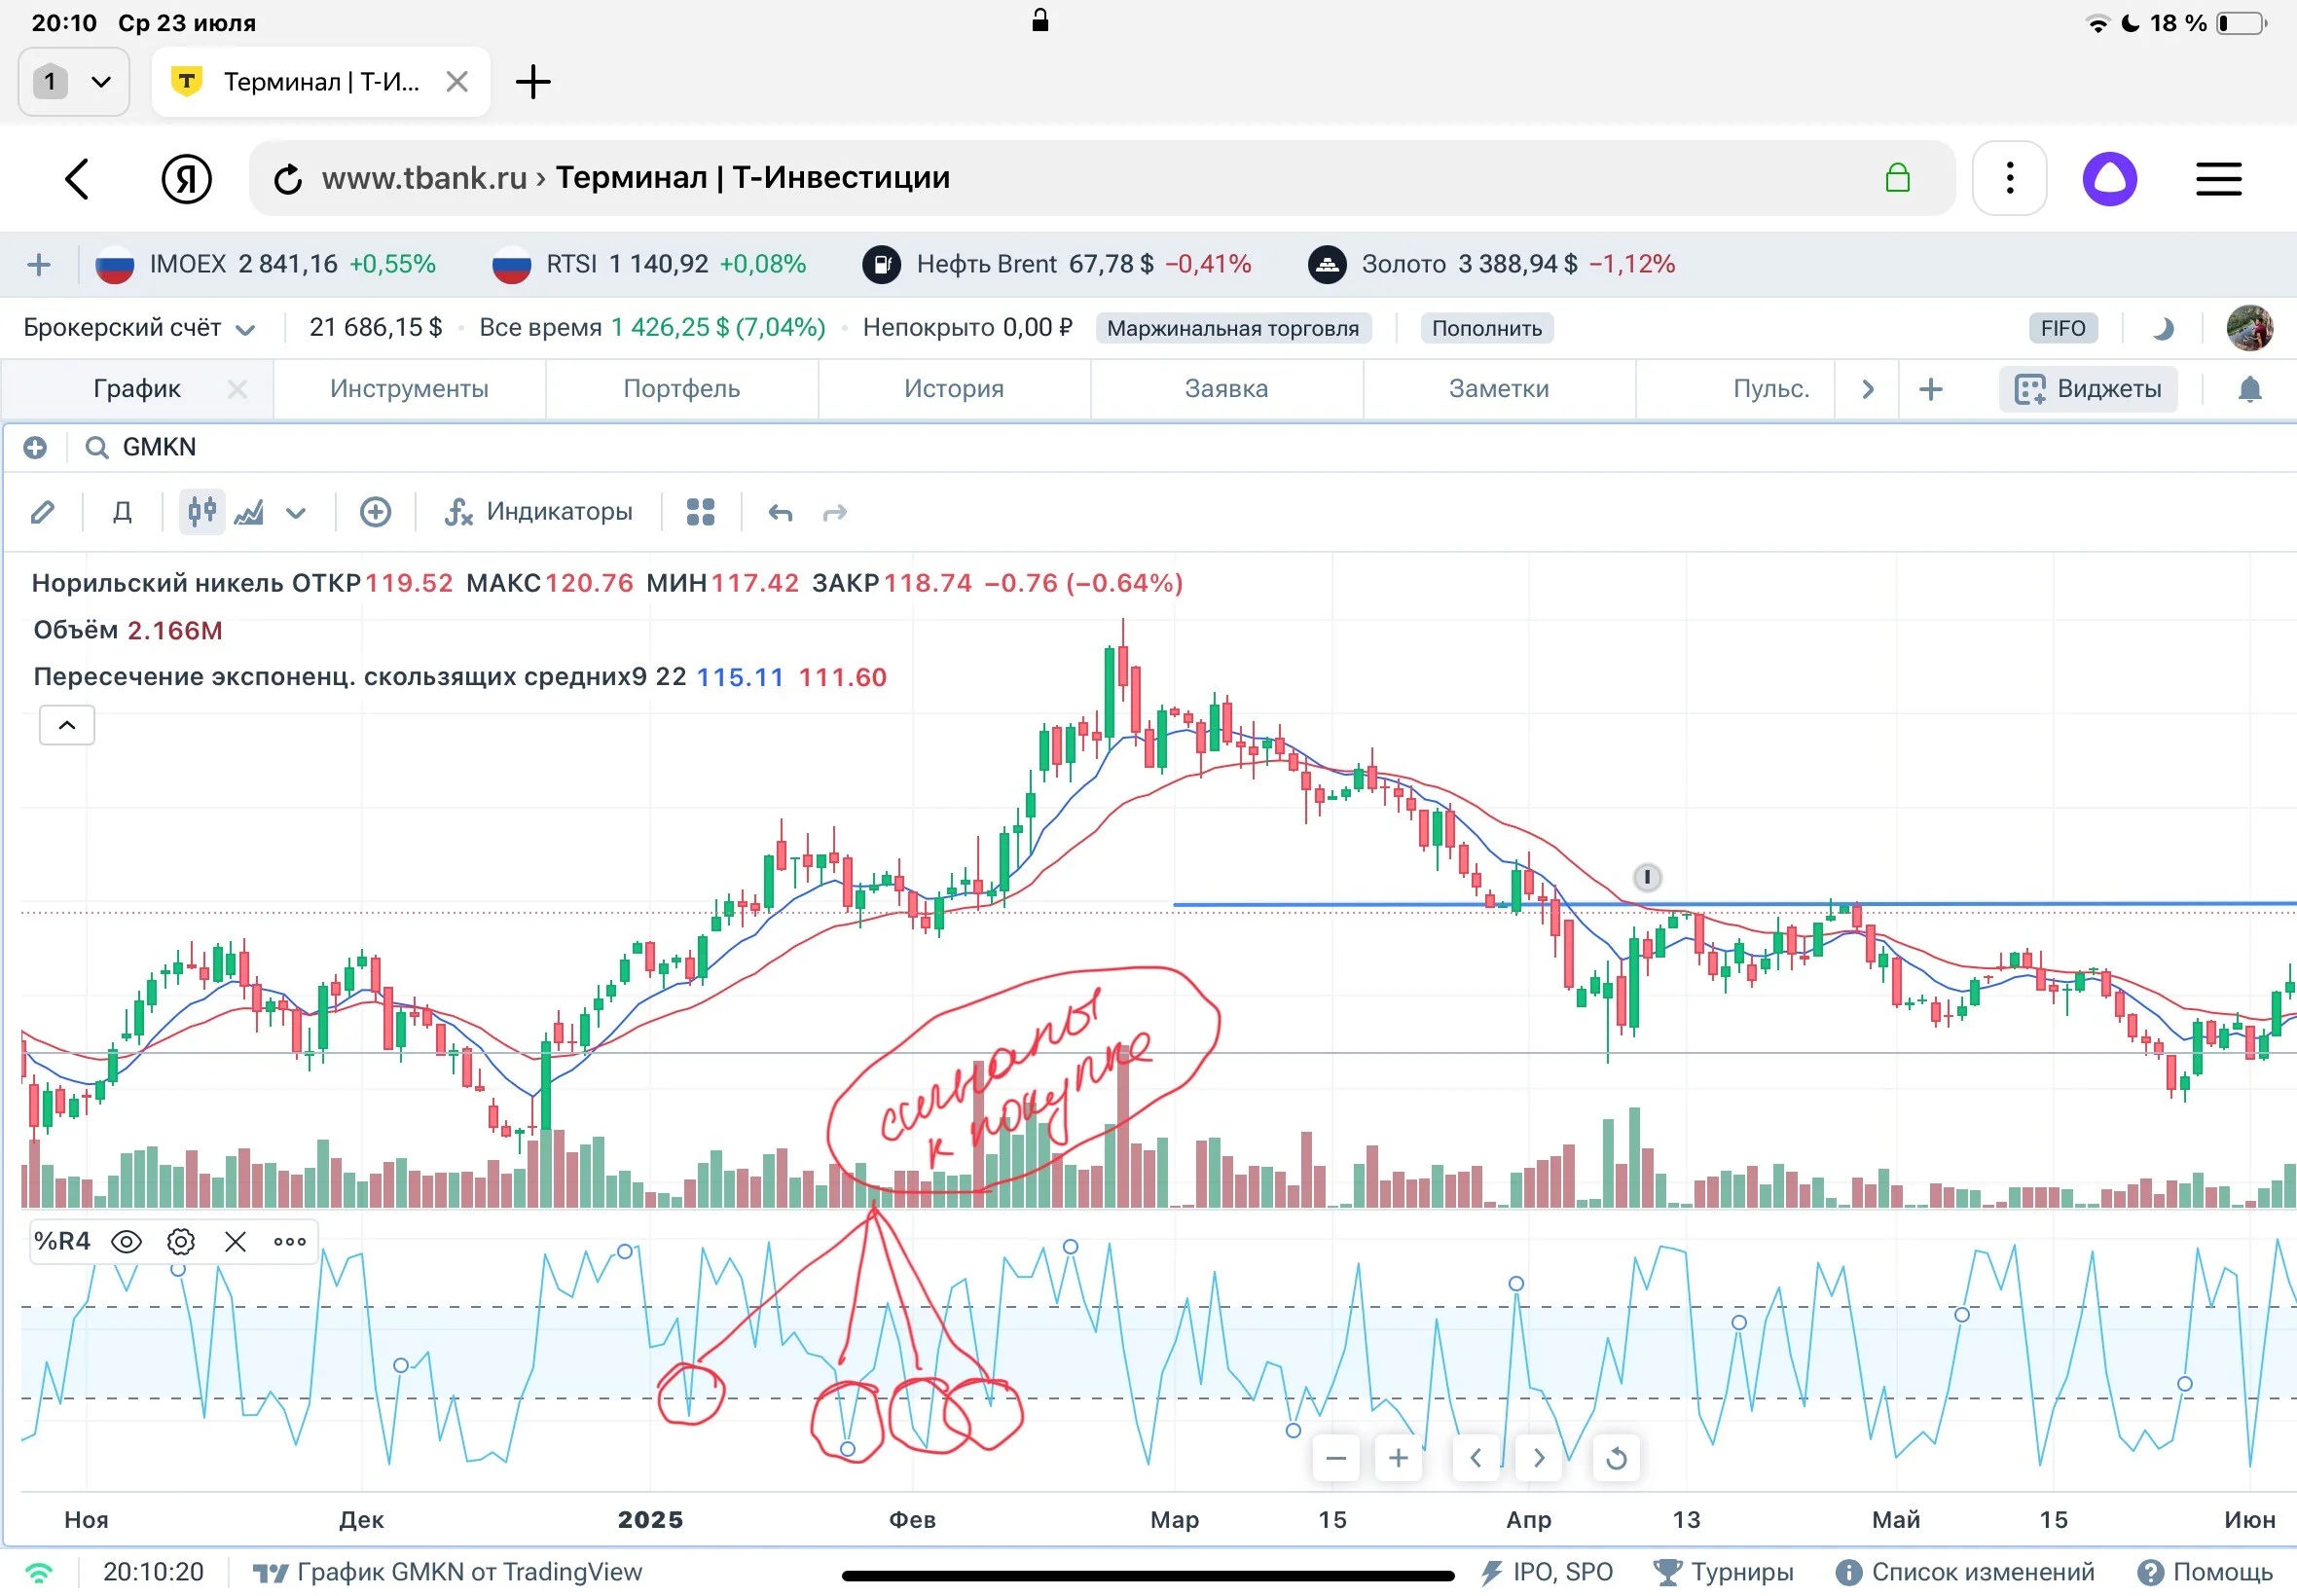Open the layout grid templates icon
Image resolution: width=2297 pixels, height=1596 pixels.
[x=700, y=512]
